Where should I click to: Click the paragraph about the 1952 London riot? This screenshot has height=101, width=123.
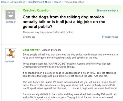[x=69, y=74]
